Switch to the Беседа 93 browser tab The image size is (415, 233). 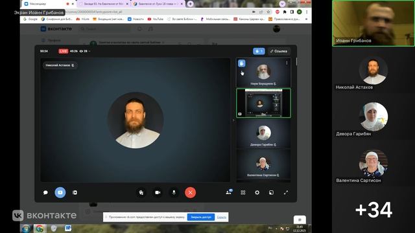pos(104,4)
